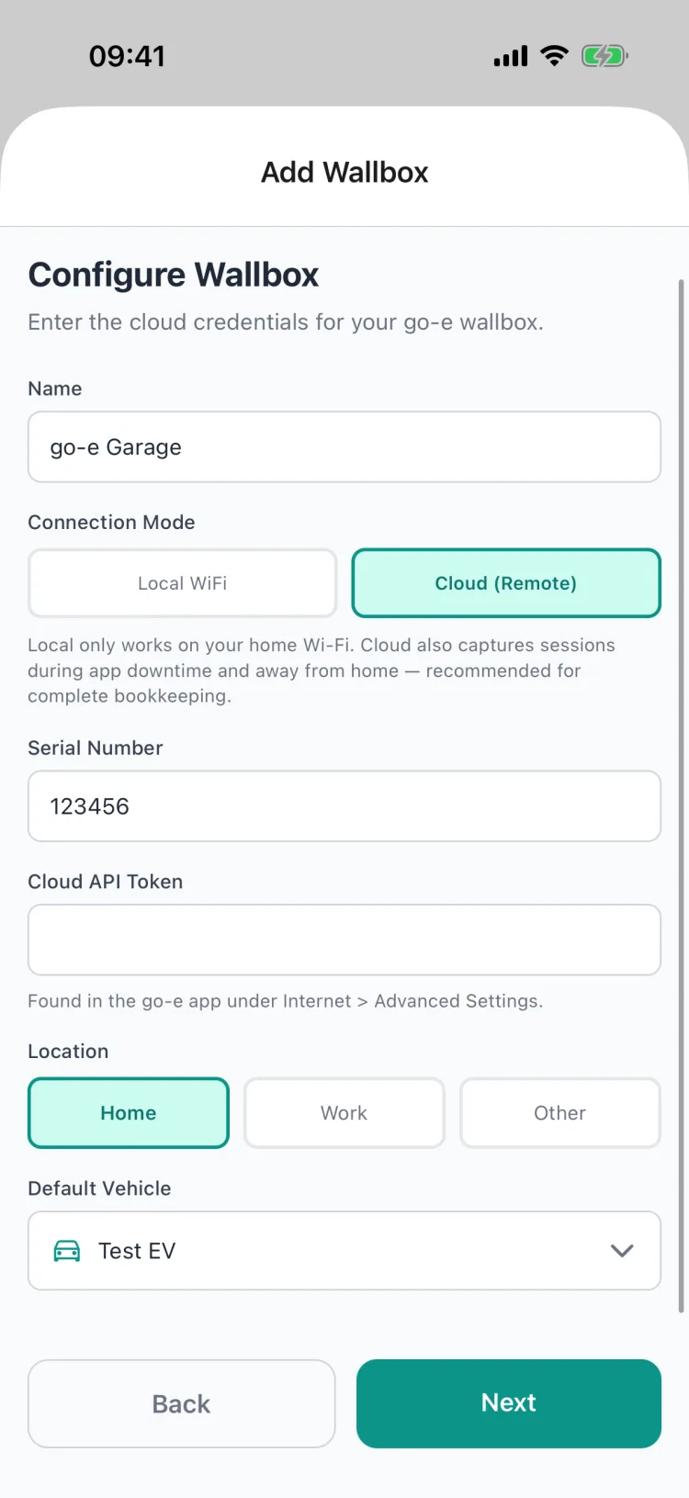
Task: Choose Other as location
Action: pyautogui.click(x=560, y=1113)
